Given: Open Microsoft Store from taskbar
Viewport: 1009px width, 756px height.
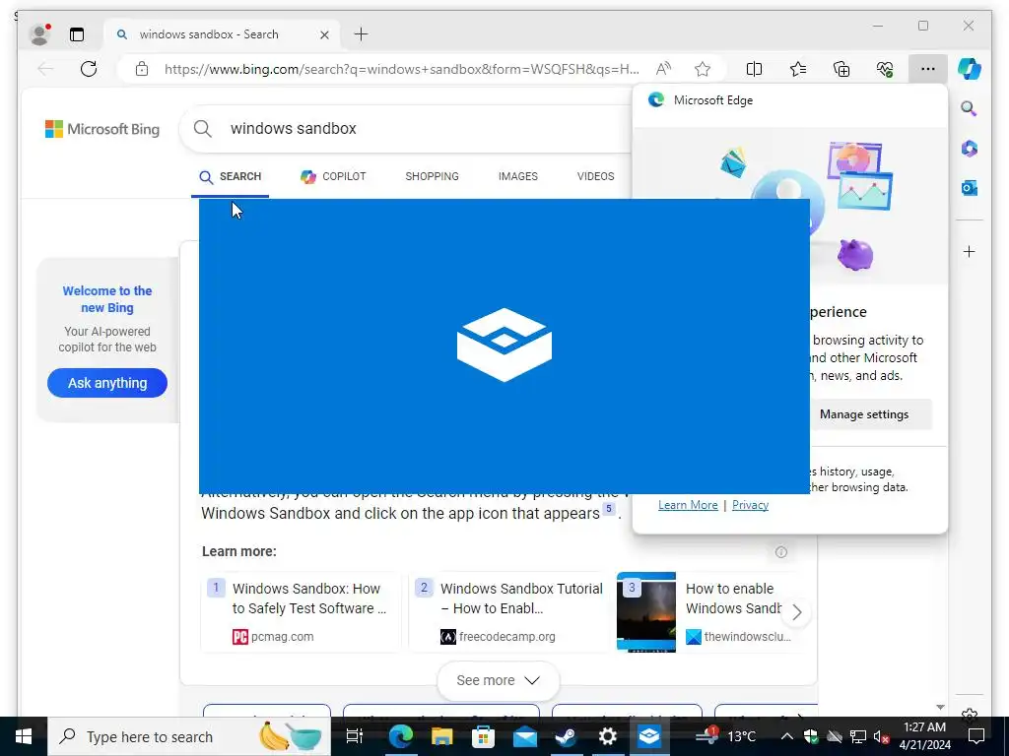Looking at the screenshot, I should (x=483, y=736).
